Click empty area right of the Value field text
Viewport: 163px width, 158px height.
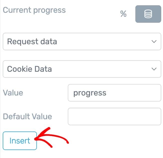tap(134, 93)
